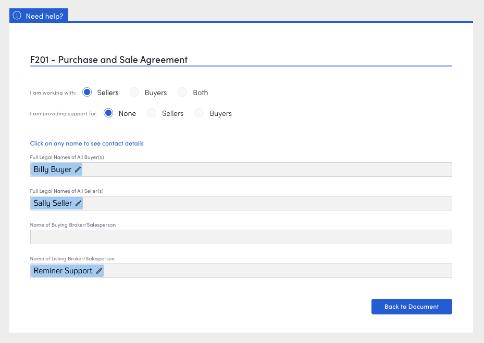Screen dimensions: 484x343
Task: Click empty area of Seller names field
Action: click(x=267, y=203)
